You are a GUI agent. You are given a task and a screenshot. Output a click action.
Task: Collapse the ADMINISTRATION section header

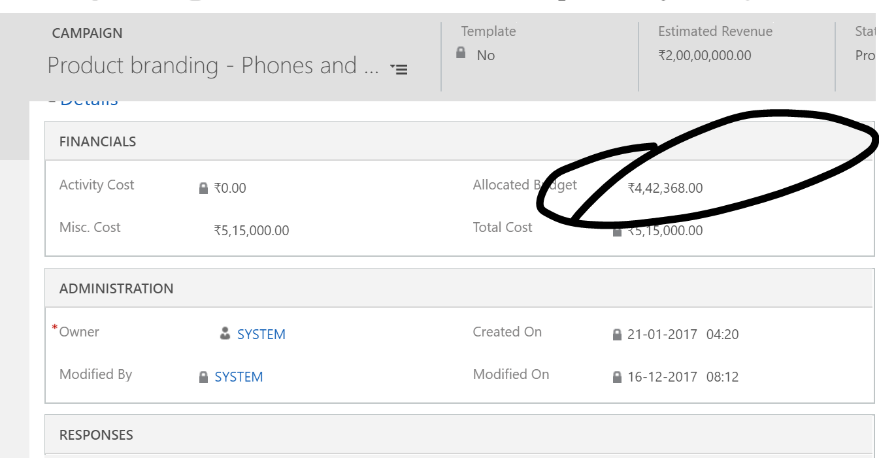point(116,289)
